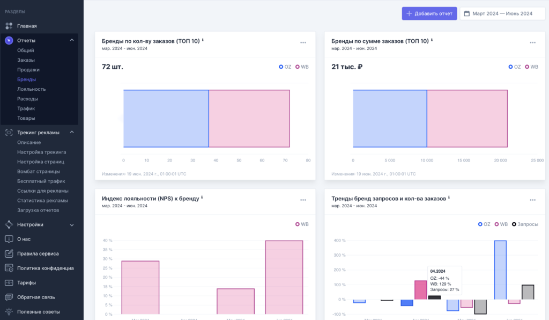Toggle WB series in orders count chart

(302, 67)
